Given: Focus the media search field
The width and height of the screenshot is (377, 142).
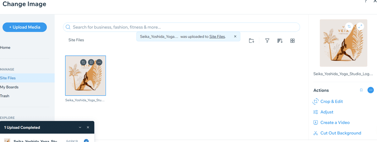Looking at the screenshot, I should point(182,27).
